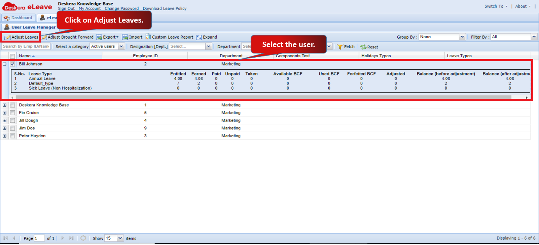The height and width of the screenshot is (245, 539).
Task: Go to first page of results
Action: click(x=5, y=238)
